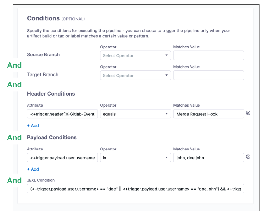Edit the X-Gitlab-Event header attribute field
Viewport: 263px width, 214px height.
click(62, 114)
